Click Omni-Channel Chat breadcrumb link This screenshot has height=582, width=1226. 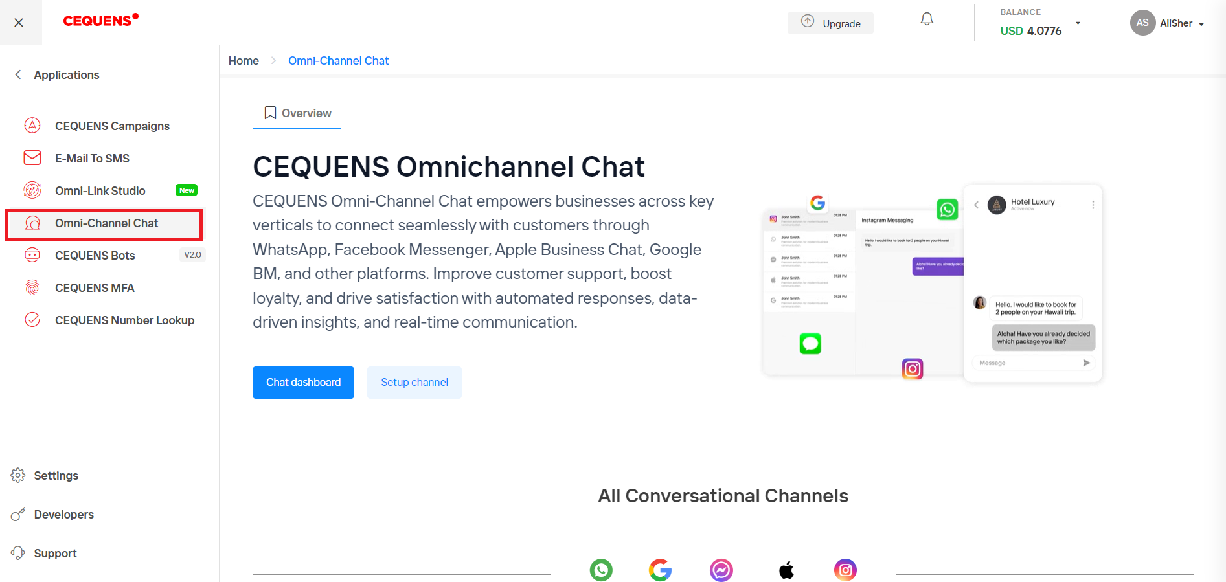click(x=338, y=60)
